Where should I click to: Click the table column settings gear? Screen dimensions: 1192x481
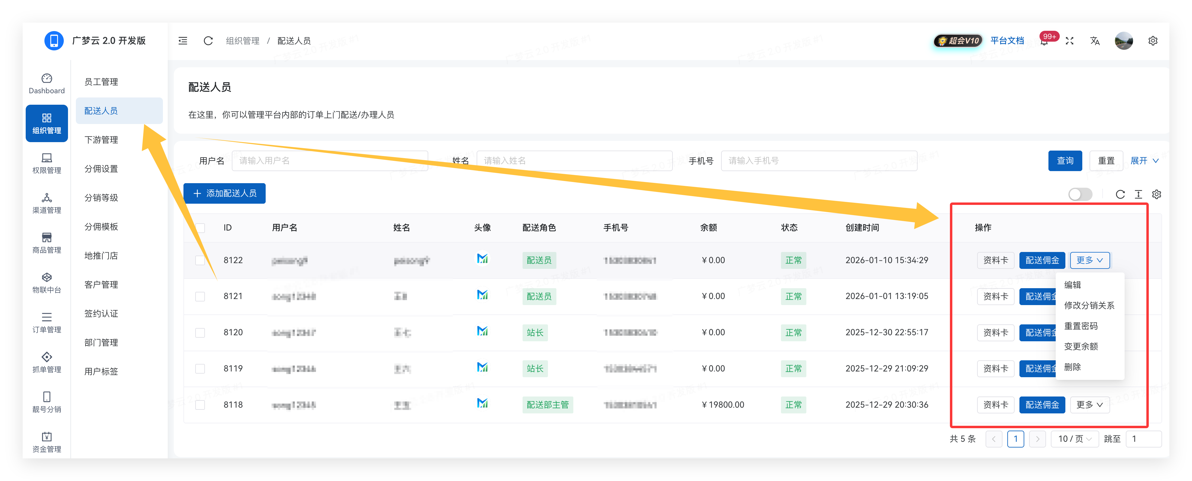tap(1156, 194)
